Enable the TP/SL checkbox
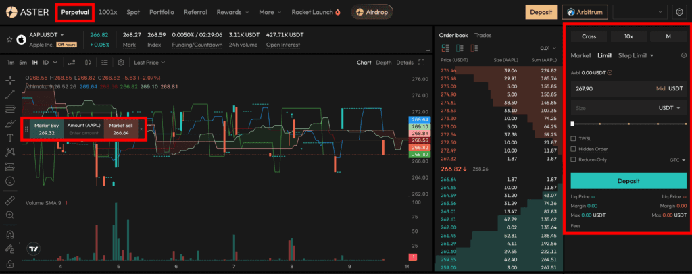 click(x=574, y=139)
